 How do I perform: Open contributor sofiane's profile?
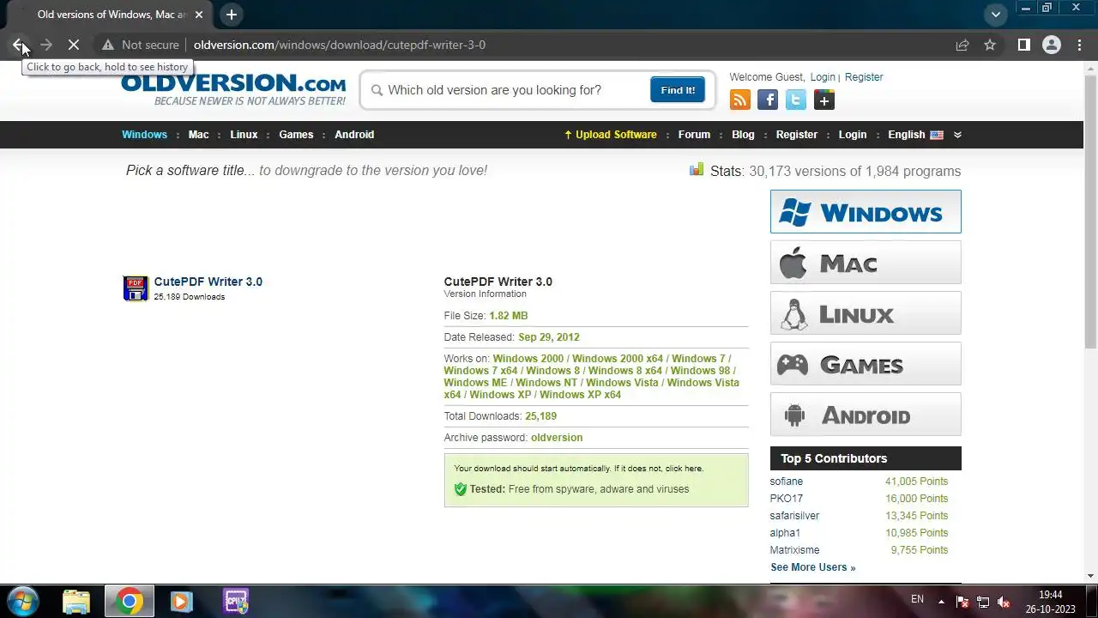click(787, 482)
